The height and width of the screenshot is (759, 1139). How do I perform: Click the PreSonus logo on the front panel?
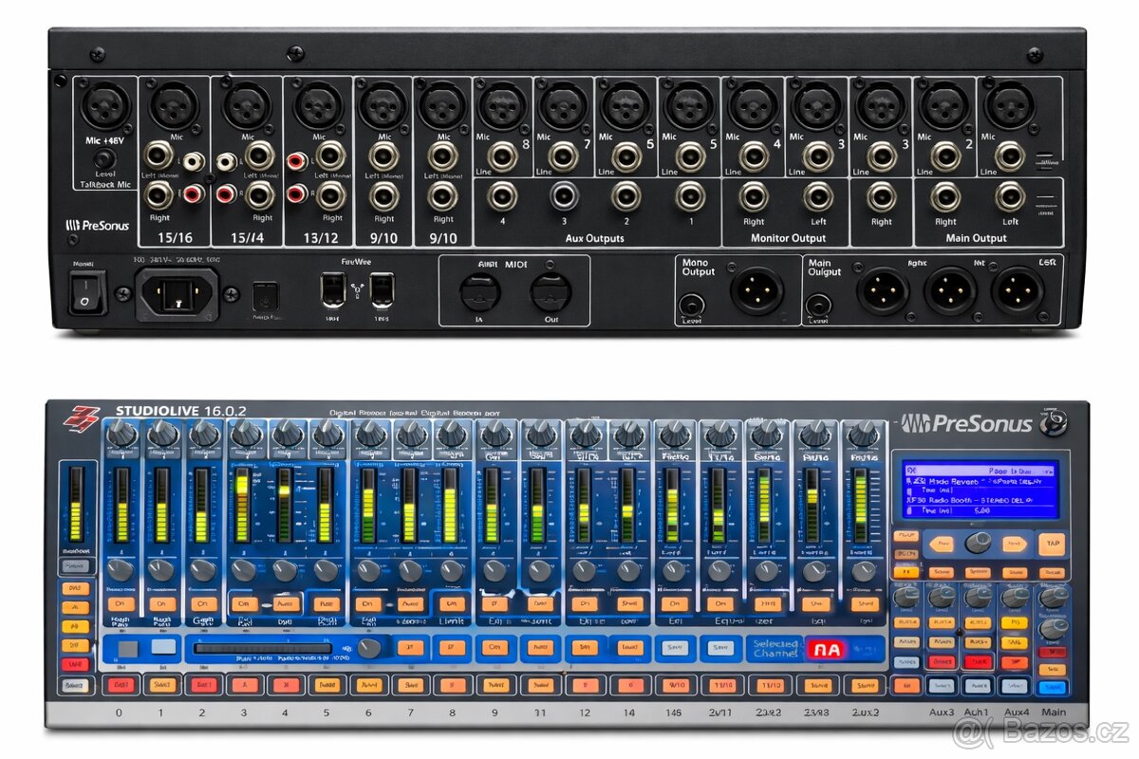tap(965, 423)
